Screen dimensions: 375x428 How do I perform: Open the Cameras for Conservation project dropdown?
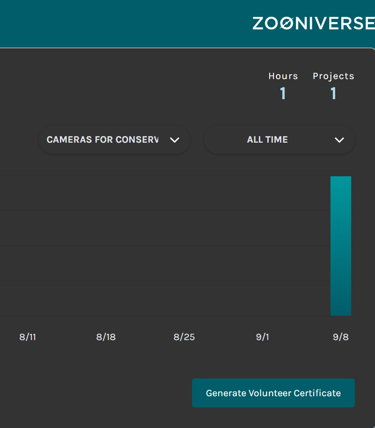point(114,140)
